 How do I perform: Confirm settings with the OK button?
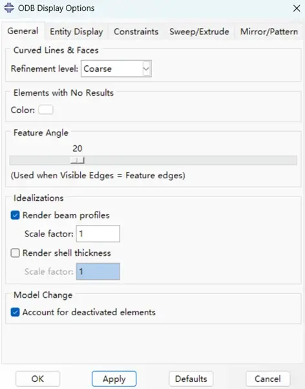37,379
